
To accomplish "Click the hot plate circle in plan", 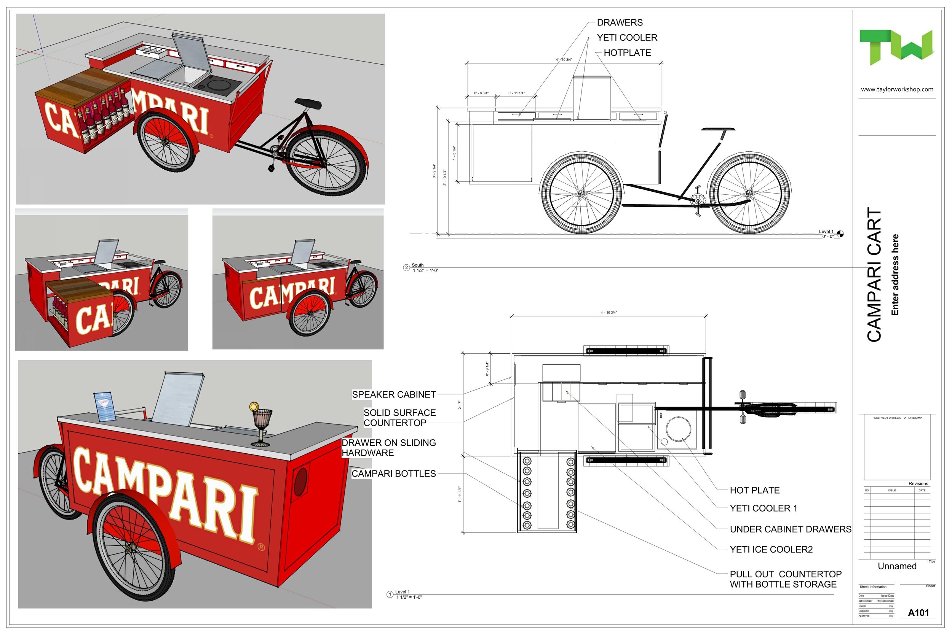I will coord(678,429).
